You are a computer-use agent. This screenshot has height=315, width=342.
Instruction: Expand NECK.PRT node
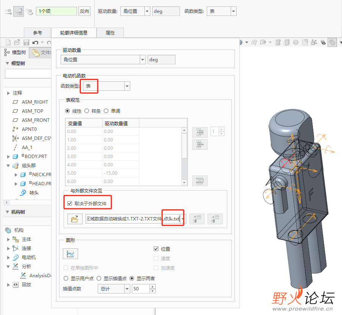tap(16, 175)
